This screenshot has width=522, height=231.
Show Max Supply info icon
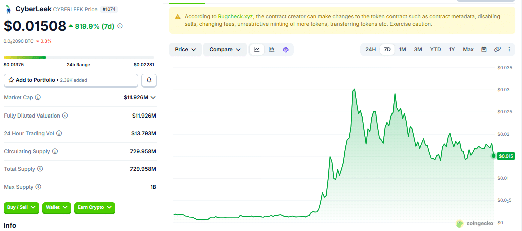(x=38, y=187)
